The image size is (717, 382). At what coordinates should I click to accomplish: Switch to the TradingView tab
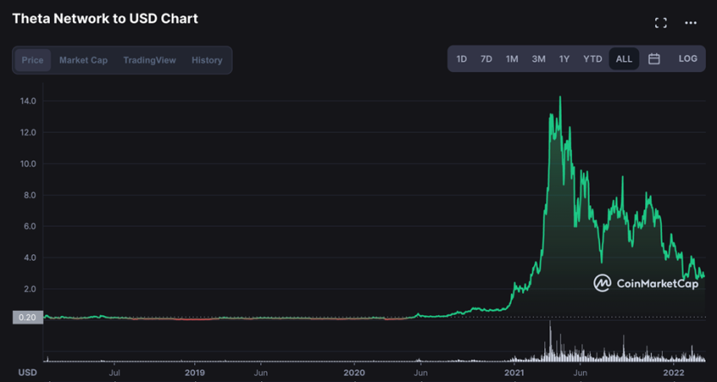(x=149, y=60)
